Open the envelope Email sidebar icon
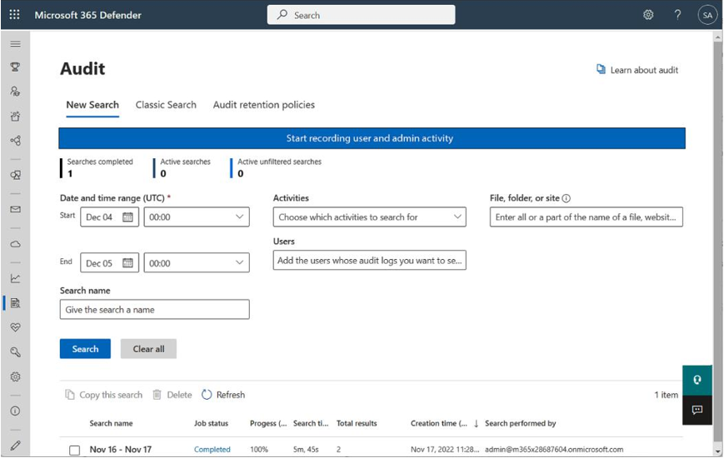The image size is (724, 458). coord(15,209)
